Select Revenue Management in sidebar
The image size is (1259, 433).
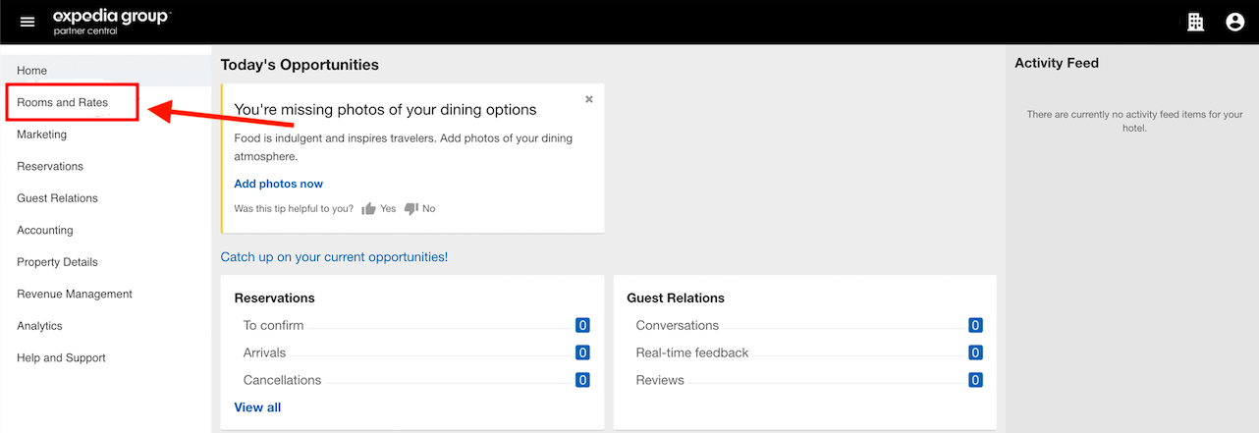[75, 294]
